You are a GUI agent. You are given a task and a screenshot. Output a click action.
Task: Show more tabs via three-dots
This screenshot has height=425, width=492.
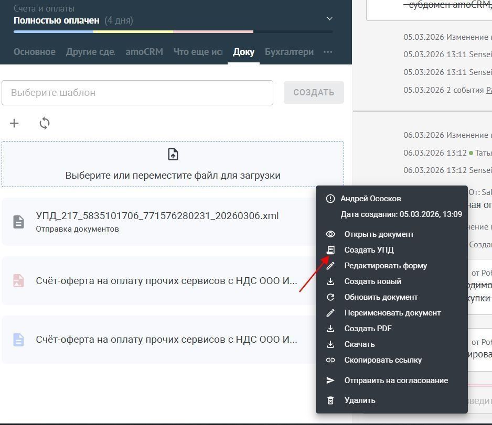(x=328, y=52)
